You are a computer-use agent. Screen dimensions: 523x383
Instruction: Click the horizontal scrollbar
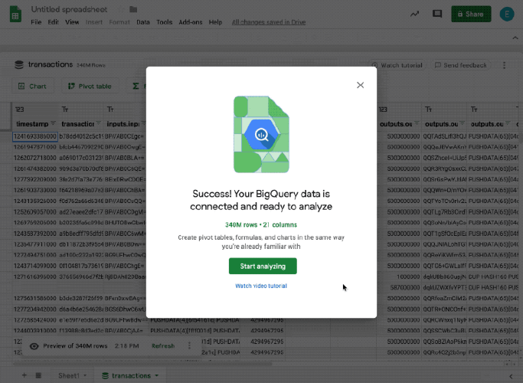(x=143, y=363)
